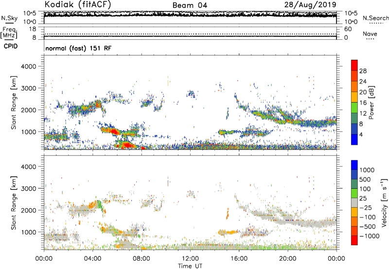
Task: Click the 'Velocity [m s-1]' colorbar label
Action: tap(384, 202)
